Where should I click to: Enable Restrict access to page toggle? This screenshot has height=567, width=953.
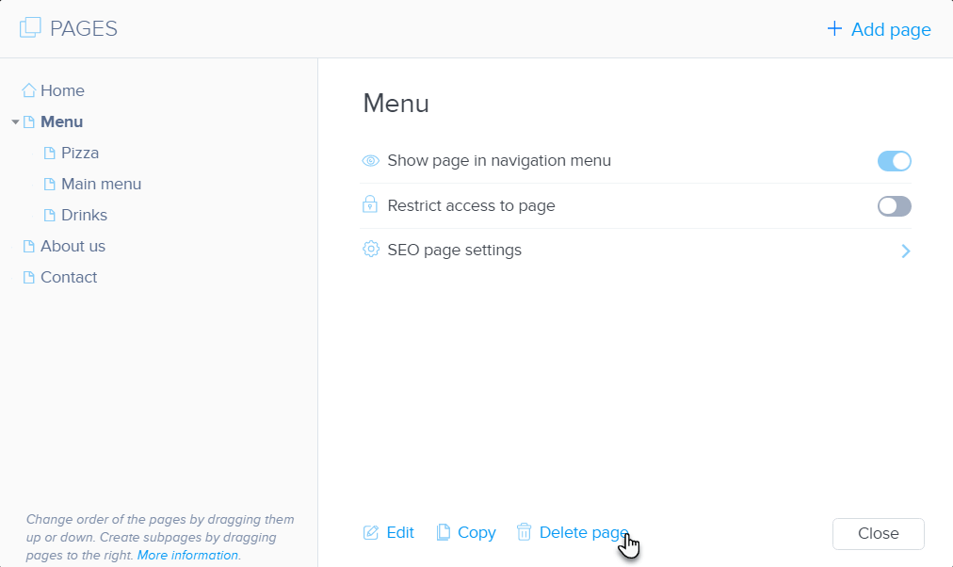point(894,206)
